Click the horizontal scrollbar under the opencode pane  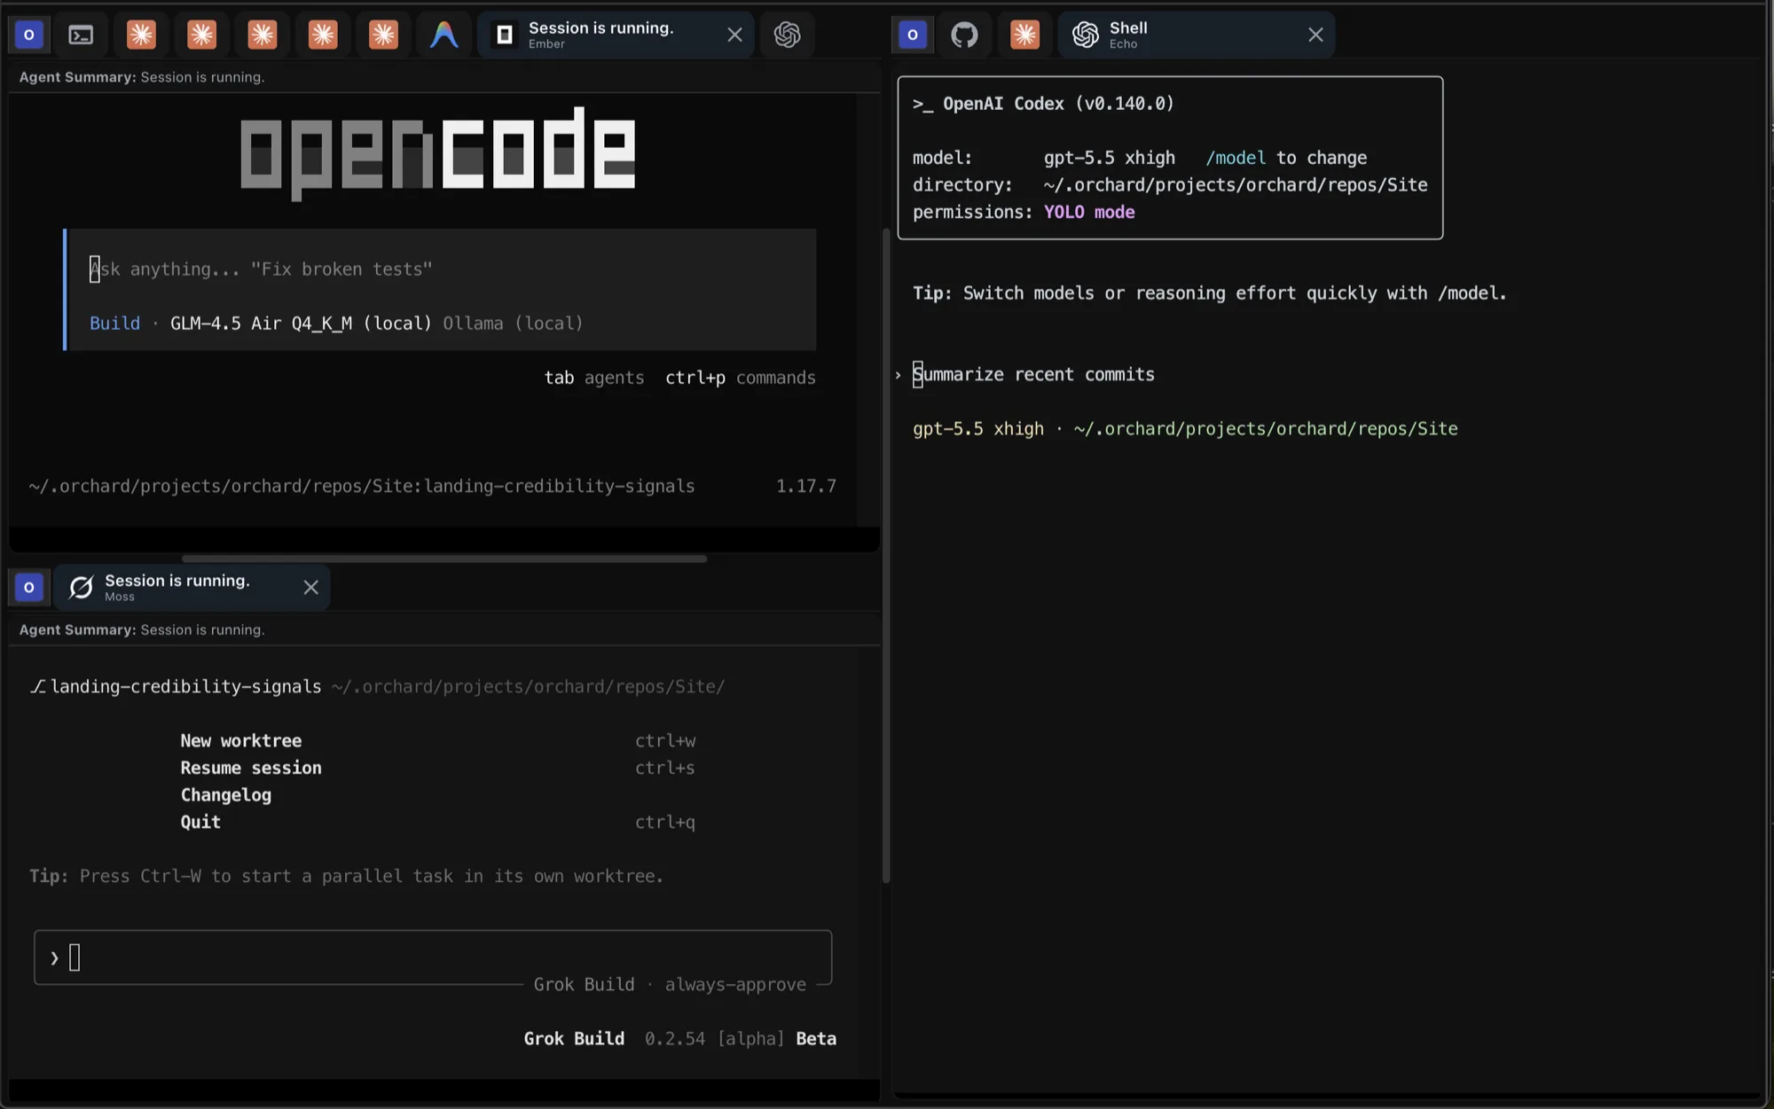pyautogui.click(x=444, y=558)
